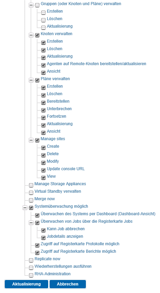160x293 pixels.
Task: Click the Abbrechen button
Action: 68,284
